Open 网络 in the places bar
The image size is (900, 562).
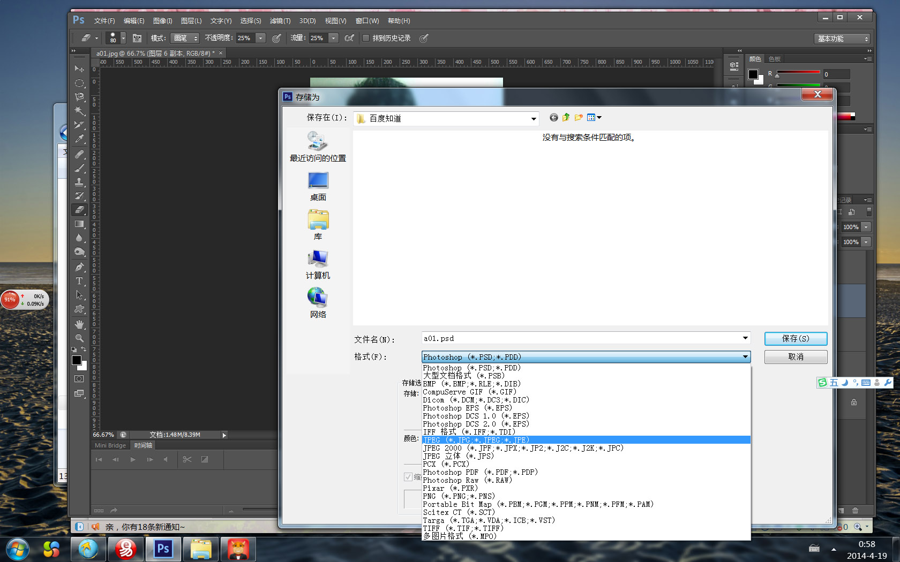click(x=318, y=303)
